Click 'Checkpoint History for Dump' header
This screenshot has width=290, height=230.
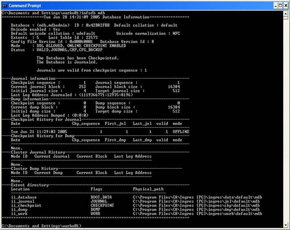[x=43, y=136]
